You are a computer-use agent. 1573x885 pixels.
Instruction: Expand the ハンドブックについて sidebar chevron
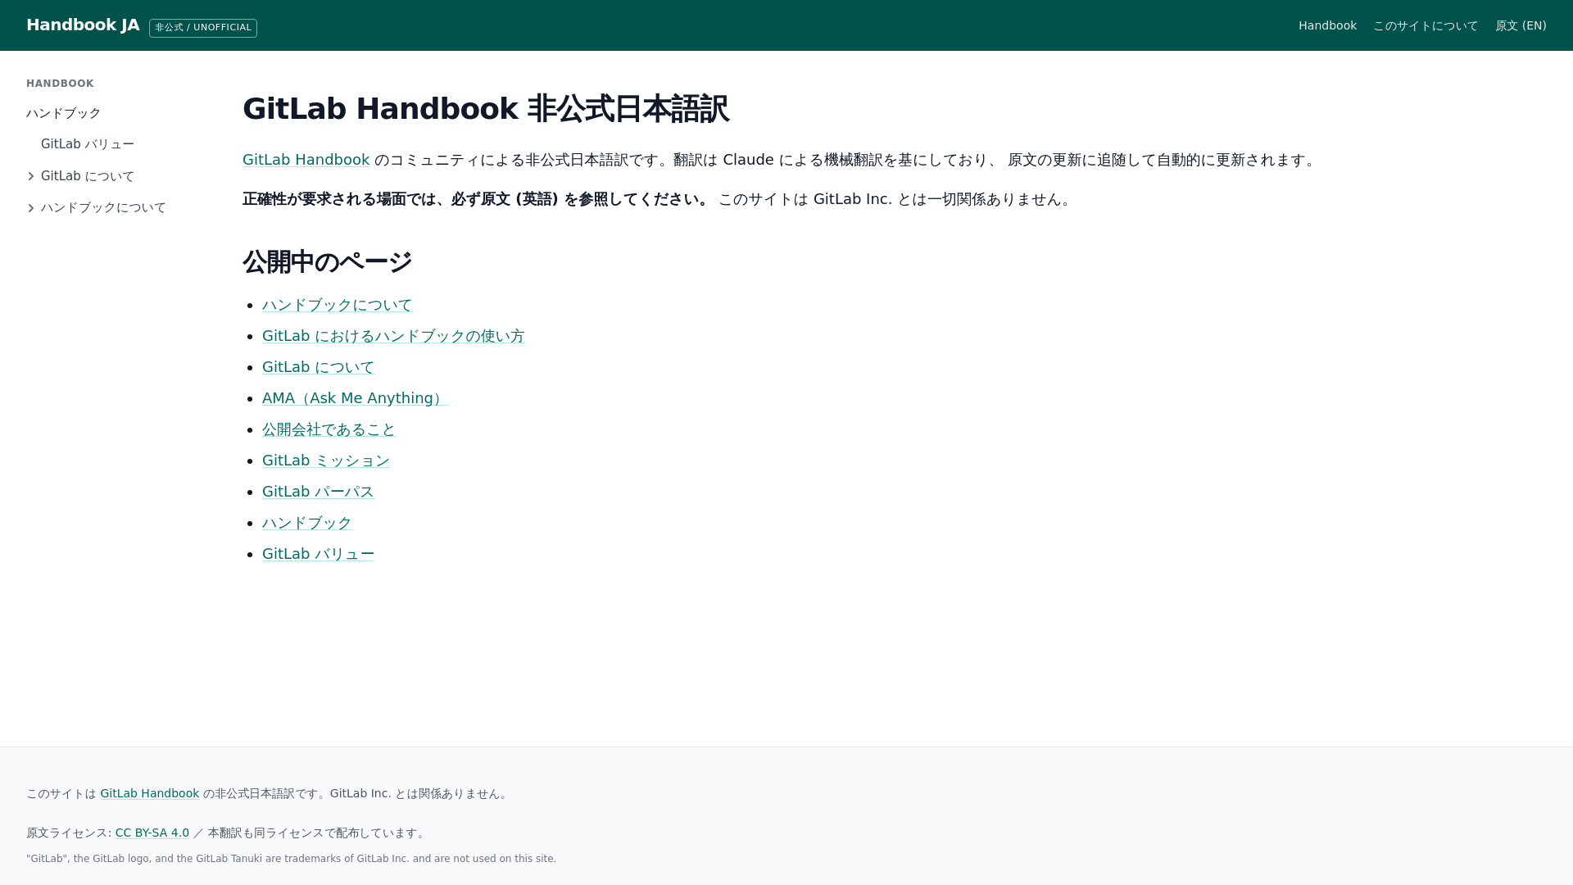point(31,208)
